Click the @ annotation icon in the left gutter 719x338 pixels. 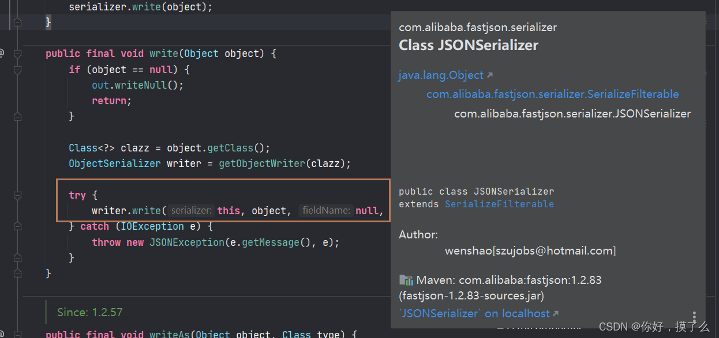pos(2,53)
